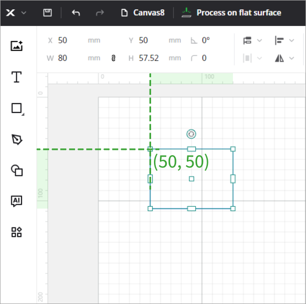Image resolution: width=306 pixels, height=304 pixels.
Task: Select the Text tool
Action: click(17, 77)
